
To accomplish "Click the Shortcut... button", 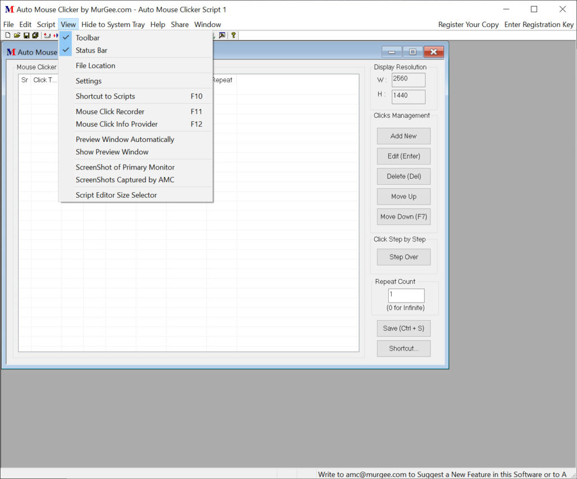I will click(x=403, y=349).
